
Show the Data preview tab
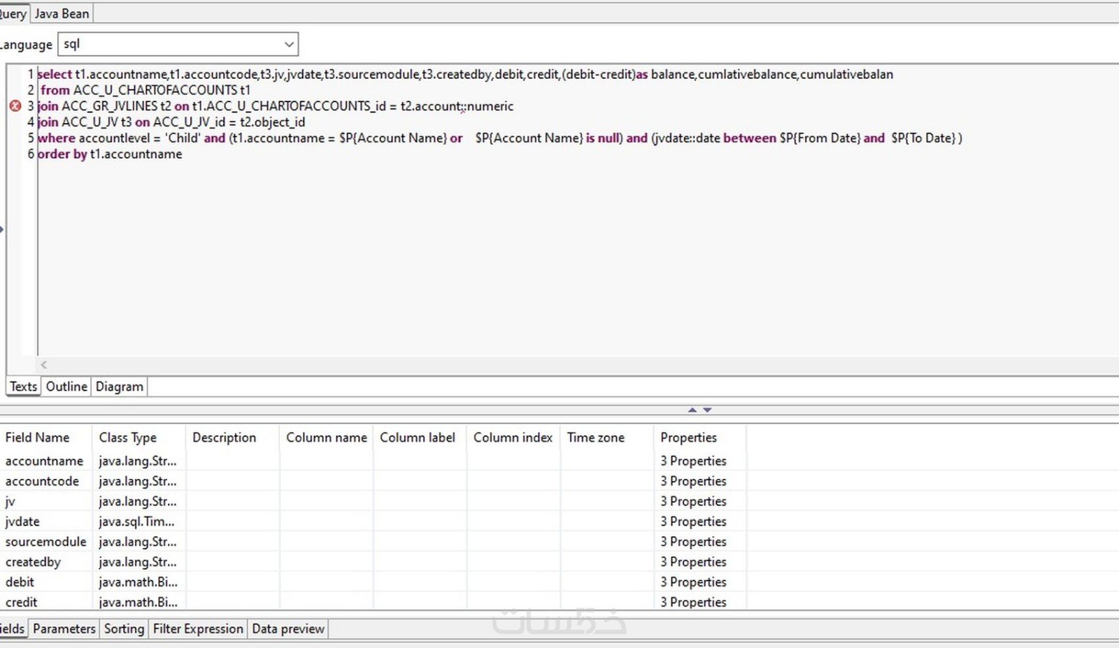coord(288,629)
